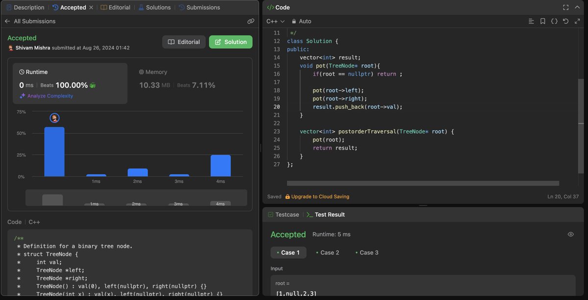Click the curly braces snippet icon
The image size is (588, 300).
554,21
